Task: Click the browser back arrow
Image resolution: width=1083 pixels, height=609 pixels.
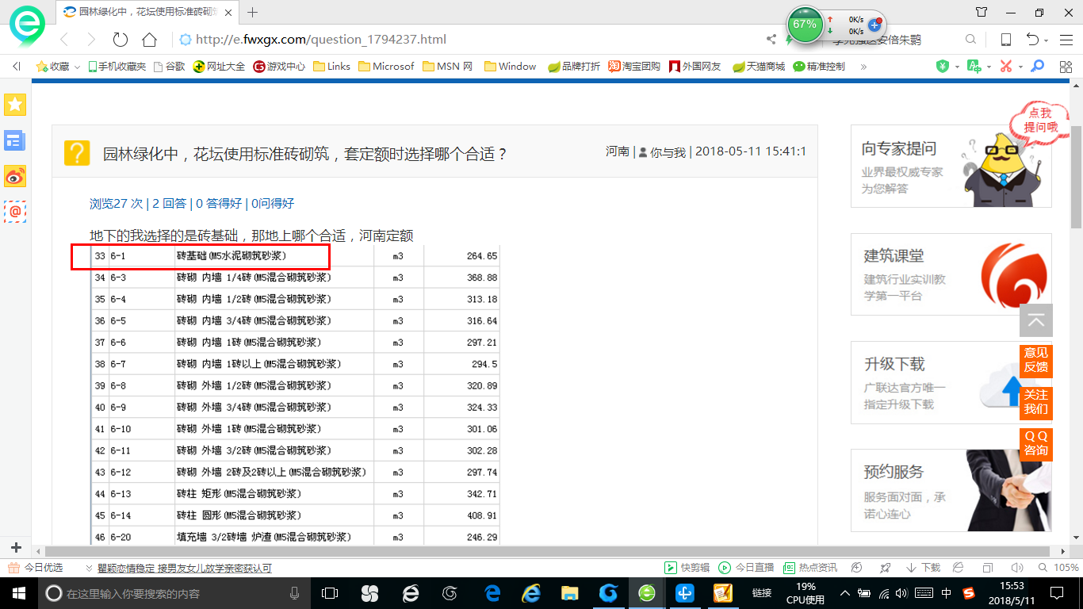Action: 65,40
